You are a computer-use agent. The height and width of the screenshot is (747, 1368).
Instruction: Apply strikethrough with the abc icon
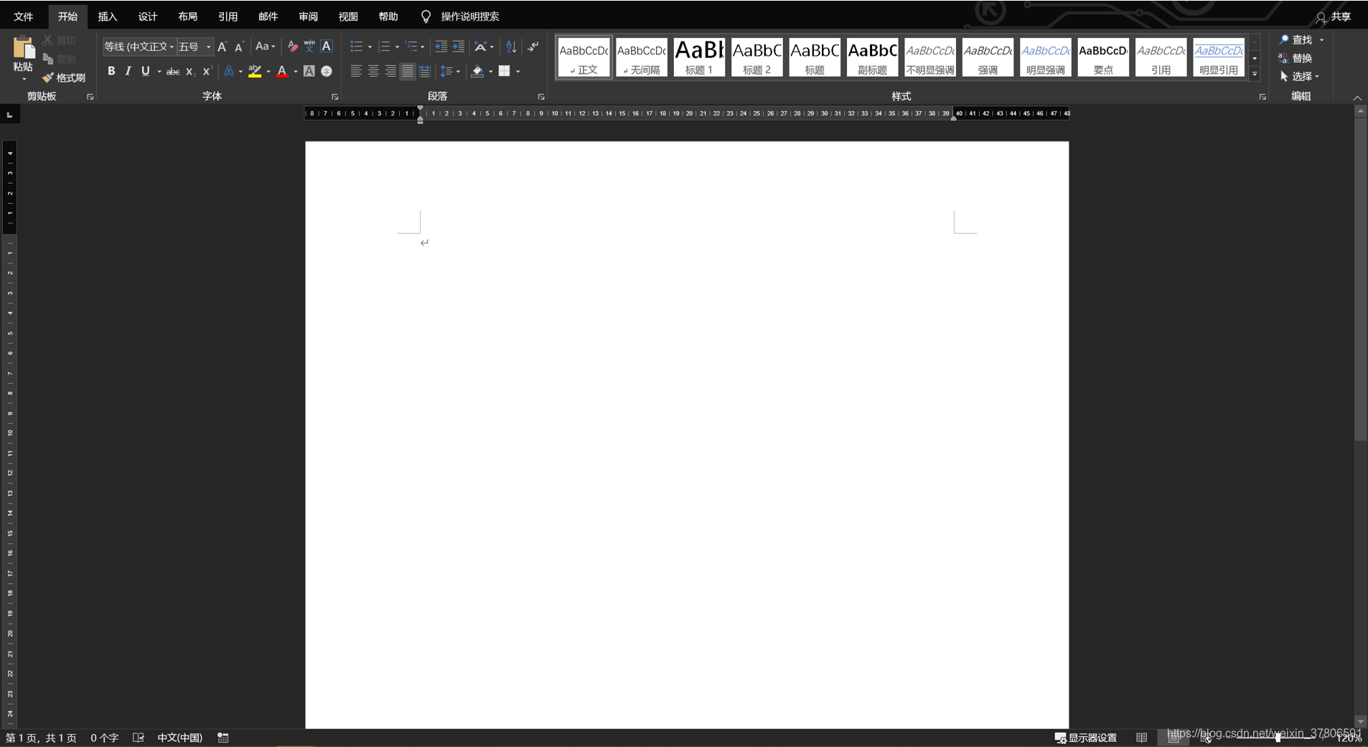173,71
